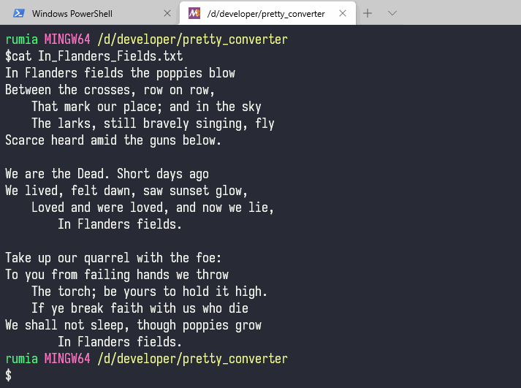Click line 'We are the Dead. Short days ago'

[107, 174]
